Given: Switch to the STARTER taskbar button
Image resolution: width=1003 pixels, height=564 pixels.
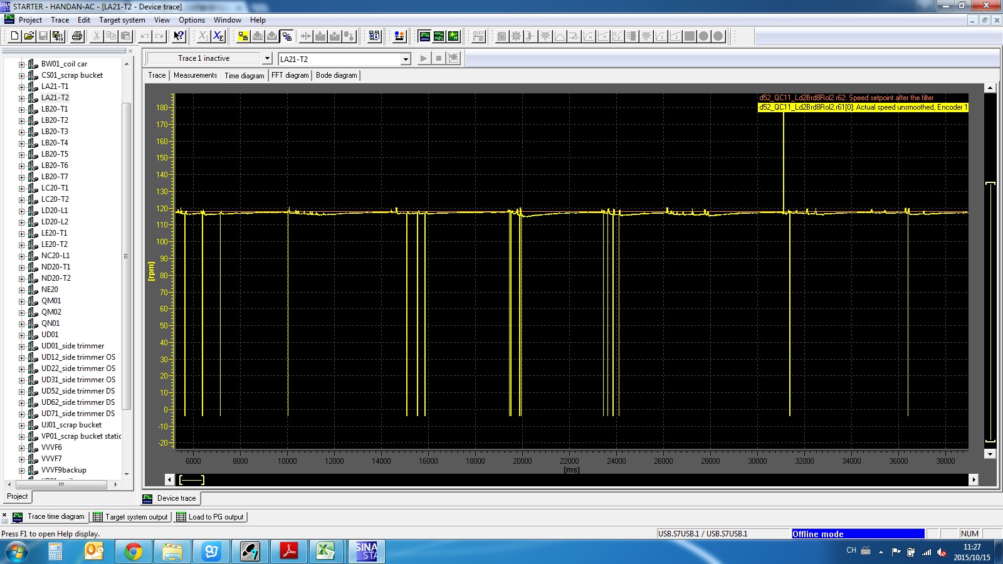Looking at the screenshot, I should 366,551.
